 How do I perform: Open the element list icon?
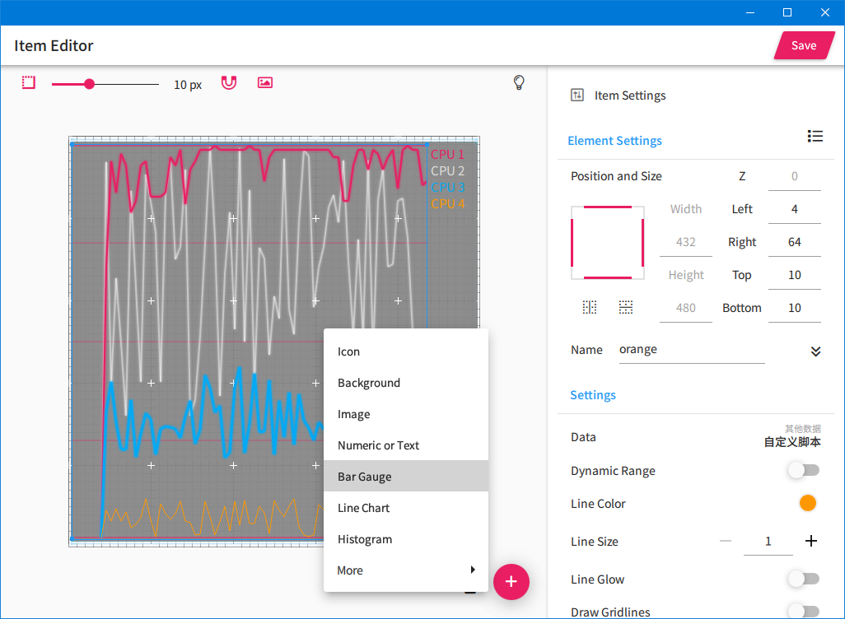[815, 137]
